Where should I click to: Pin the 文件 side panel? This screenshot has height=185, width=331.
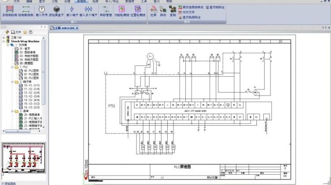point(41,27)
